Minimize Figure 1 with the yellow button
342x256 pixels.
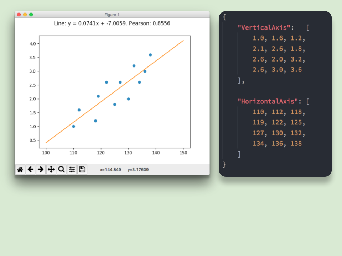25,15
